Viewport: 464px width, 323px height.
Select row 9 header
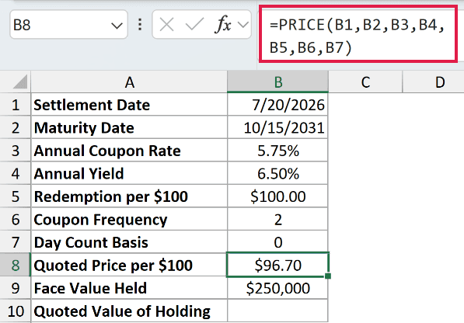pyautogui.click(x=16, y=288)
